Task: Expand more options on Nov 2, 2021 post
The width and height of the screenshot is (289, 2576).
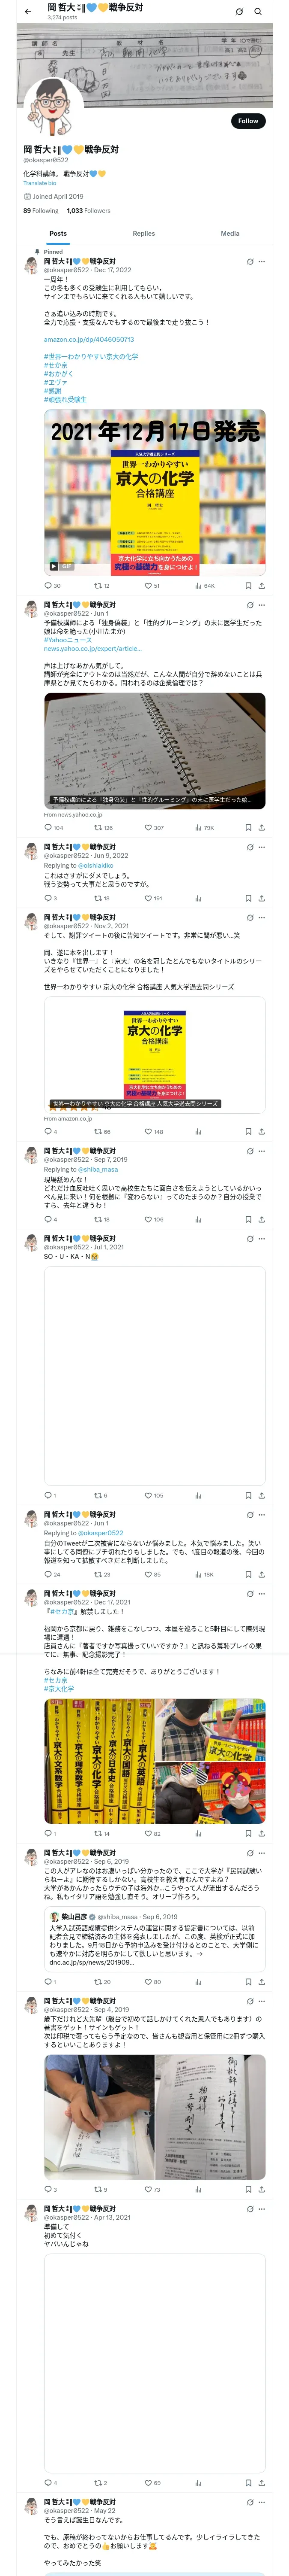Action: tap(262, 917)
